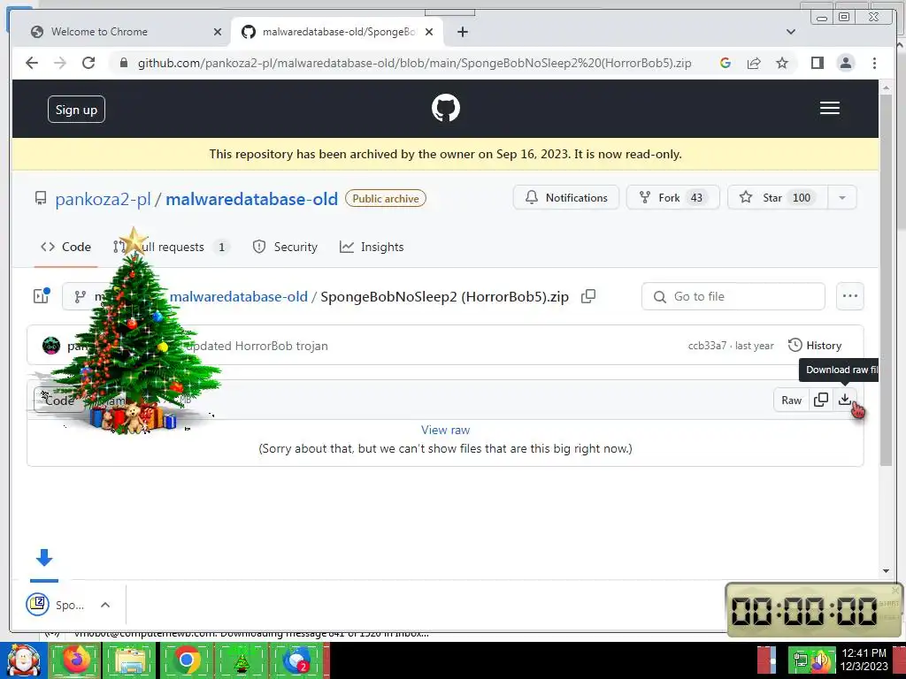Open a new tab with the plus button
The height and width of the screenshot is (679, 906).
462,32
